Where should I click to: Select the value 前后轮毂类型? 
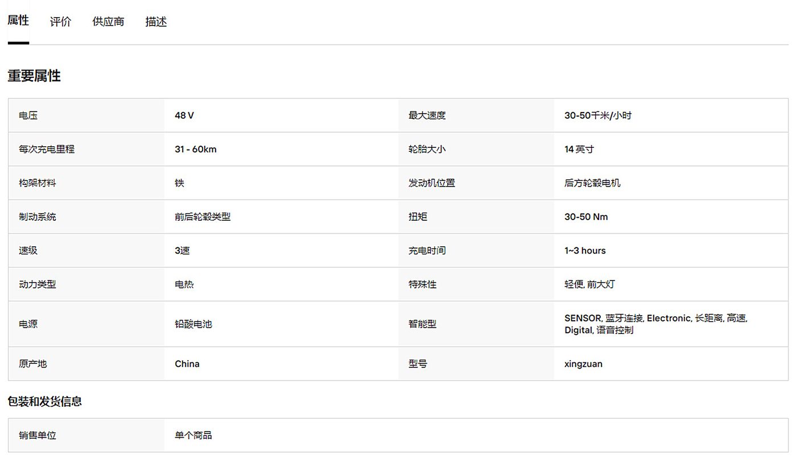[x=203, y=217]
